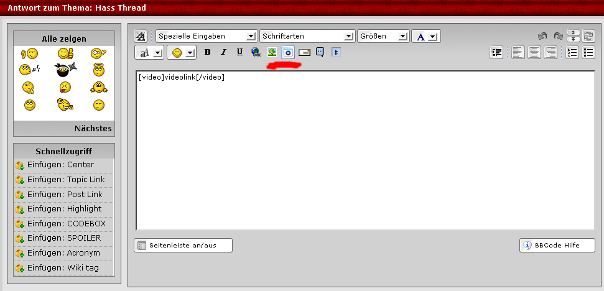Image resolution: width=604 pixels, height=291 pixels.
Task: Open the Schriftarten font dropdown
Action: [307, 36]
